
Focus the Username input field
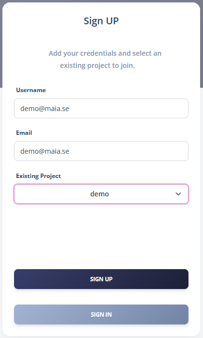101,109
